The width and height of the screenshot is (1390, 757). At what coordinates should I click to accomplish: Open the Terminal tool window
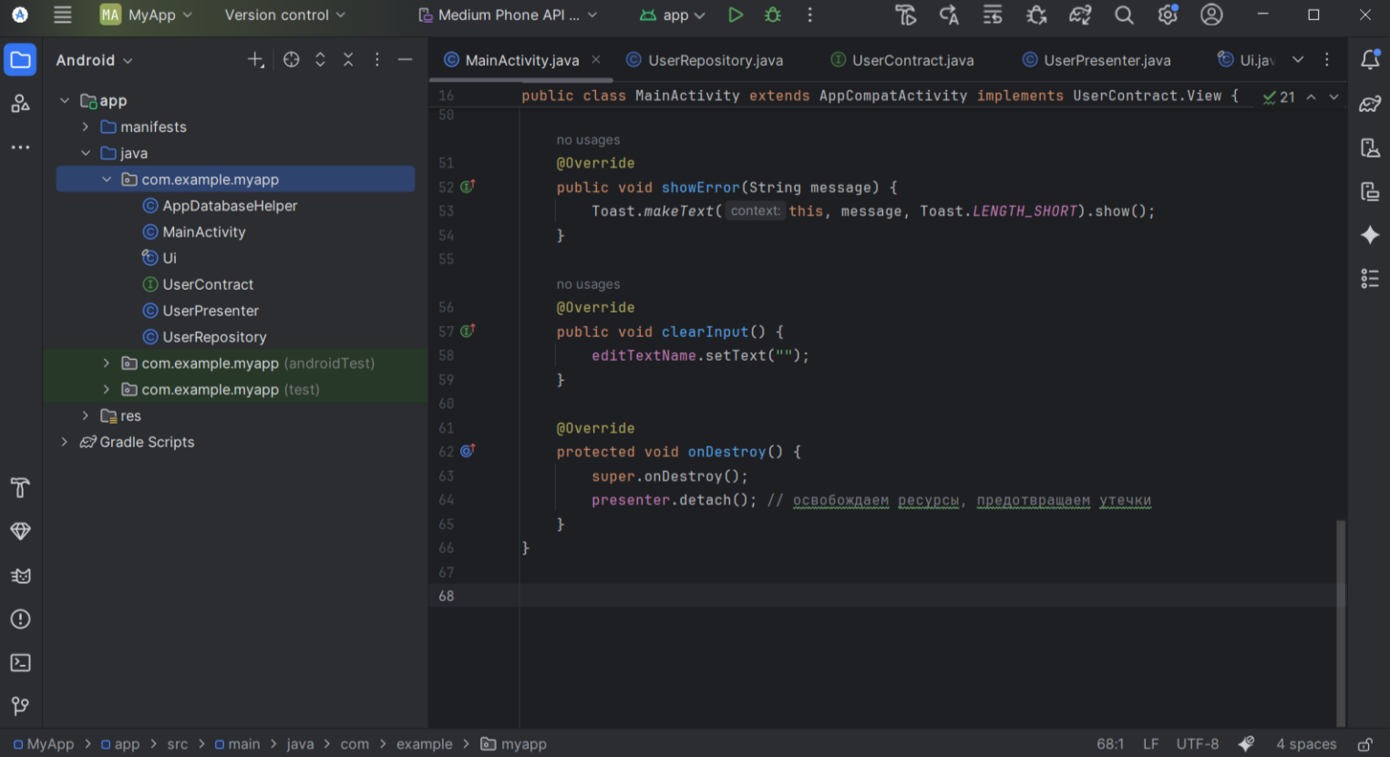coord(20,662)
